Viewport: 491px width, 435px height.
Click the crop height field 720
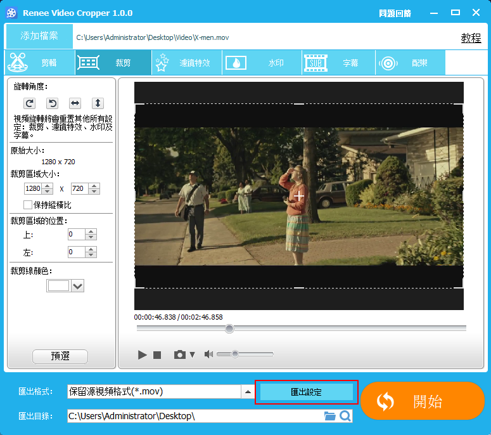[80, 189]
